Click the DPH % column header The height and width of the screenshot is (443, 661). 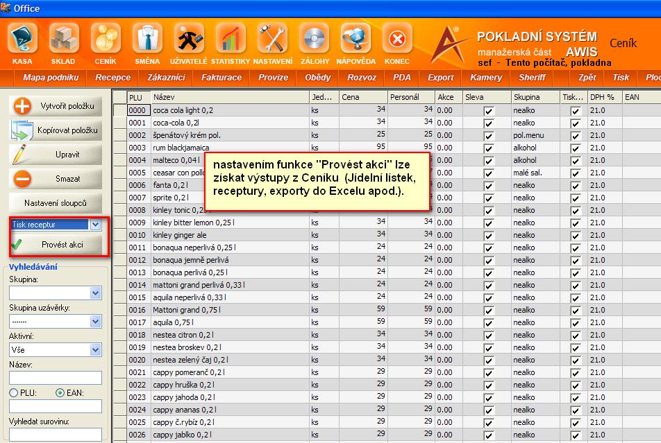tap(605, 97)
